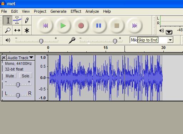Open the Effect menu
Screen dimensions: 183x134
point(76,11)
